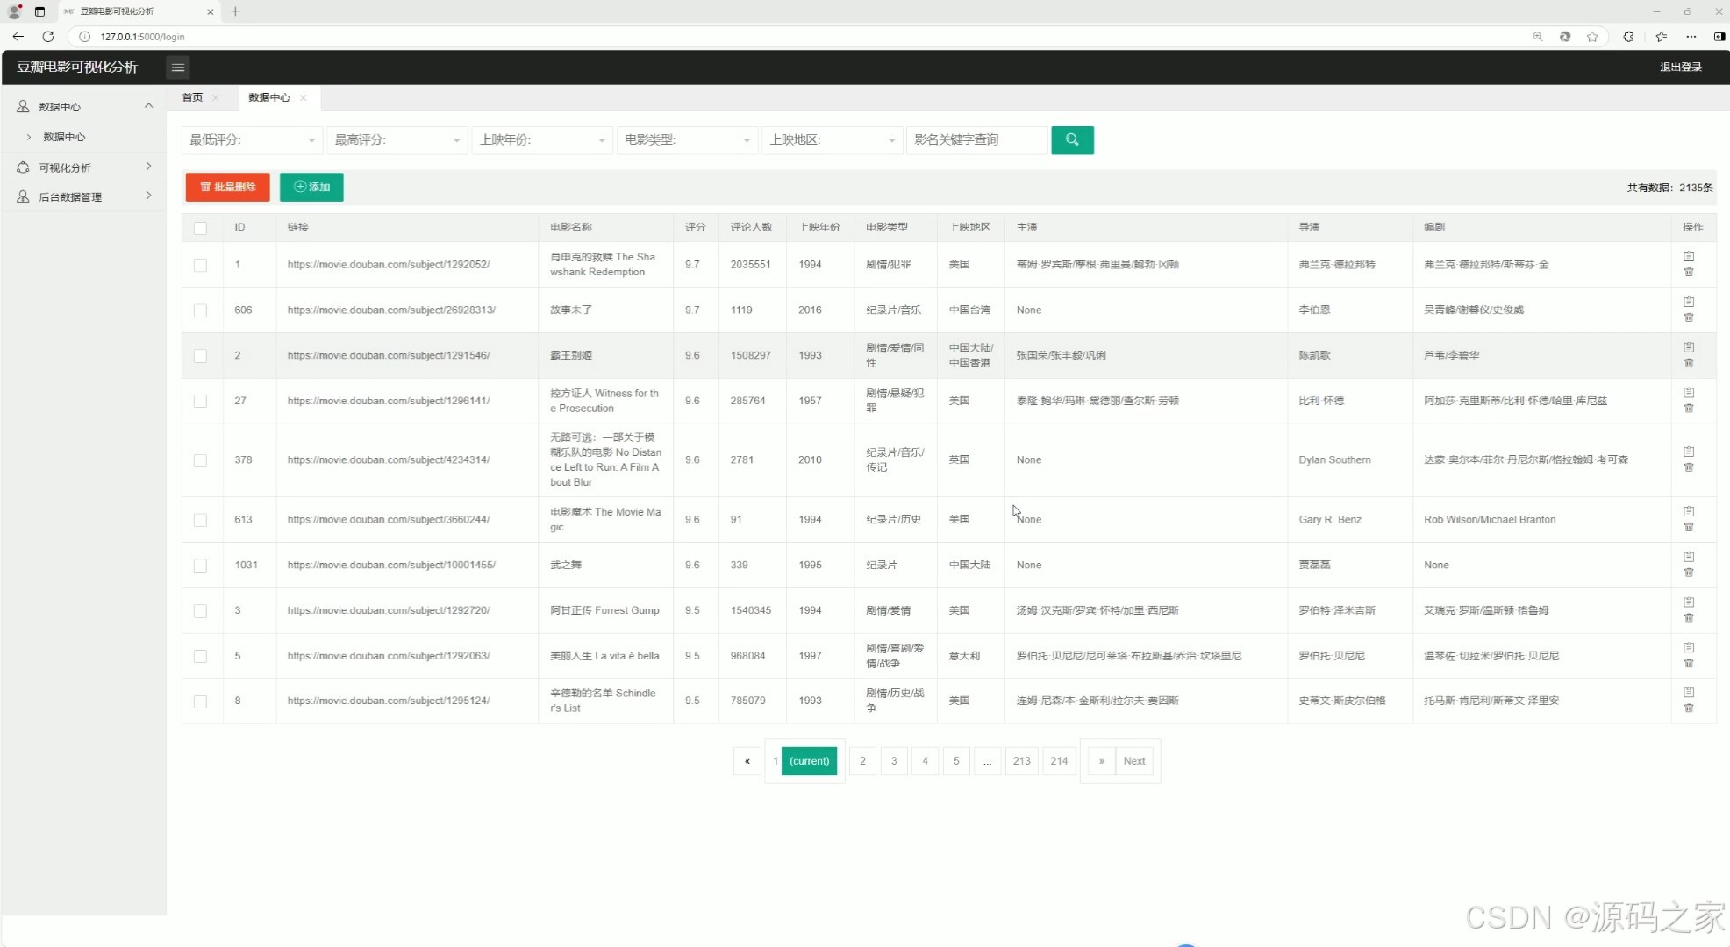Screen dimensions: 1730x947
Task: Open the 电影类型 filter dropdown
Action: click(686, 140)
